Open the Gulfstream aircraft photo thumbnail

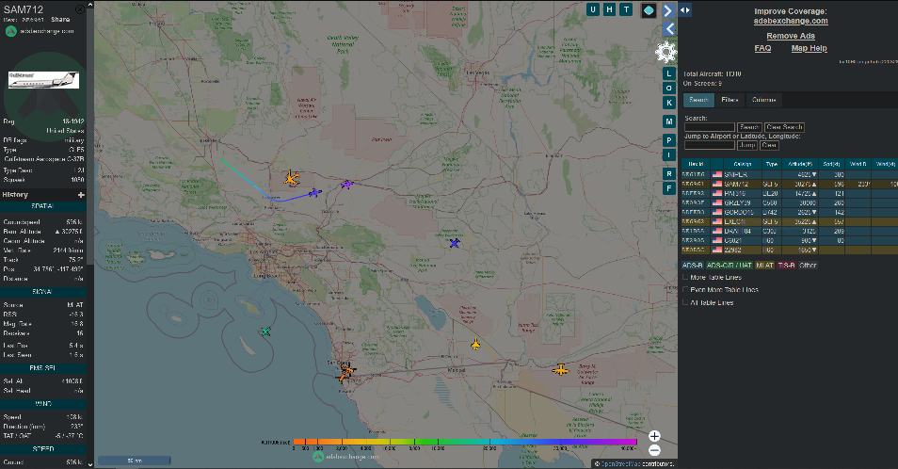[x=43, y=80]
